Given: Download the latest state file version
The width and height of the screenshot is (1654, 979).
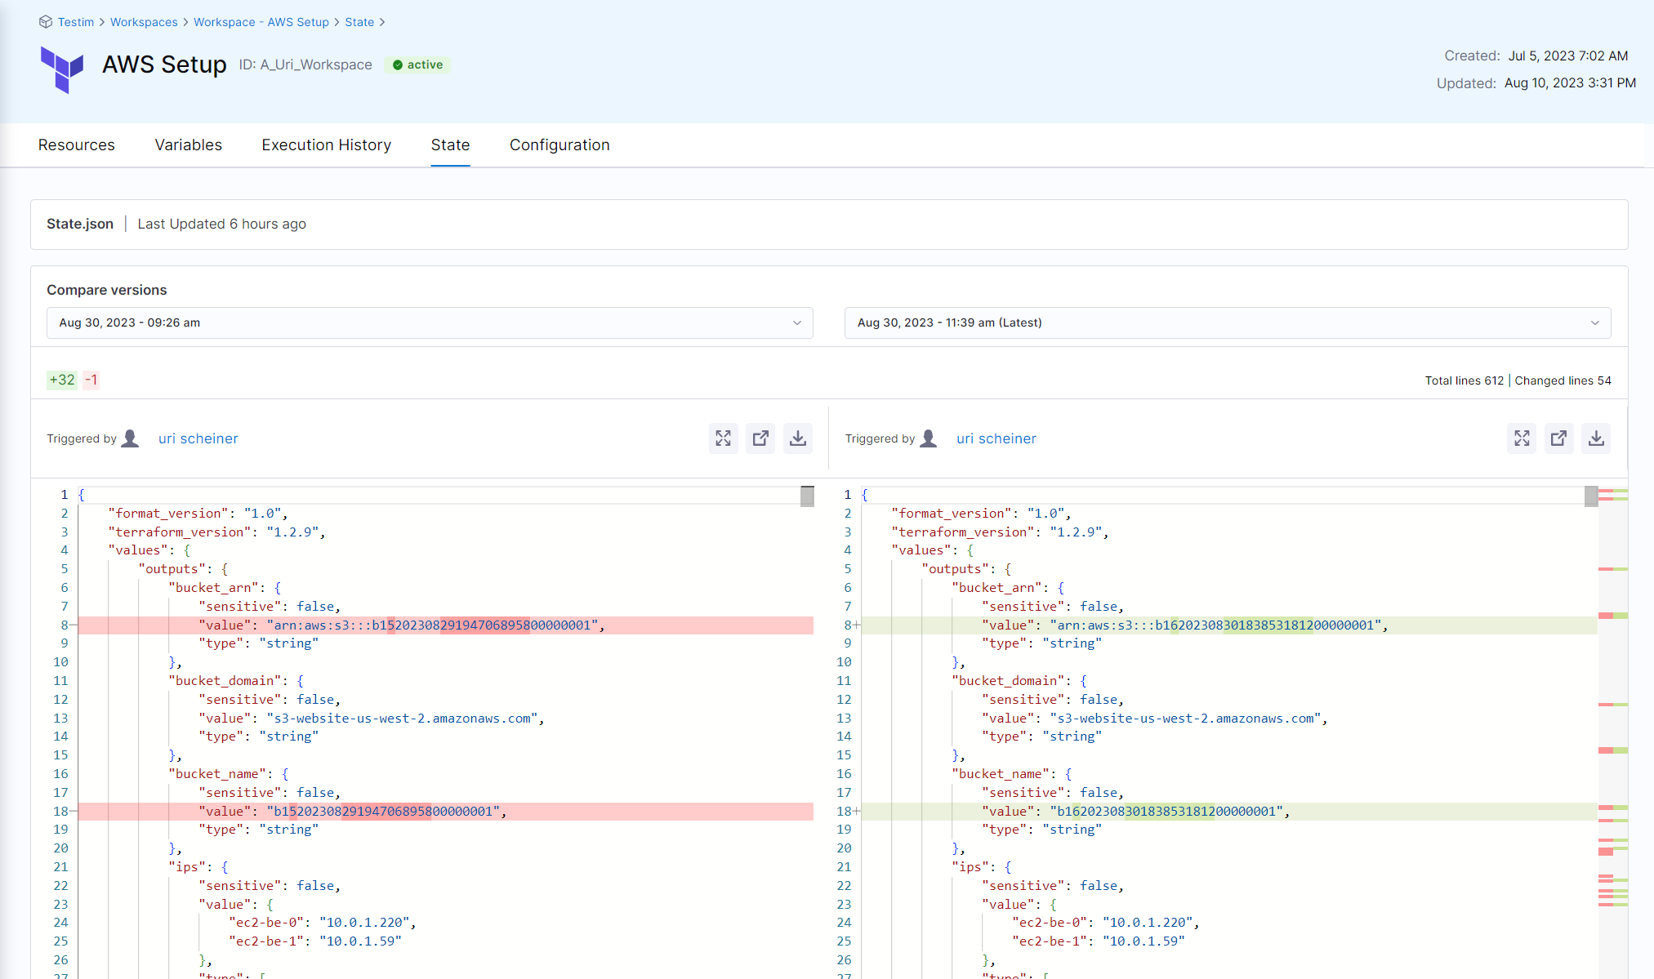Looking at the screenshot, I should [x=1596, y=438].
